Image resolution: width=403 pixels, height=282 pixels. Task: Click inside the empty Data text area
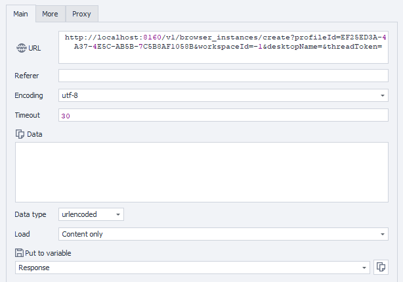click(x=201, y=172)
